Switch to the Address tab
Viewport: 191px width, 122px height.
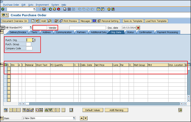click(x=47, y=32)
